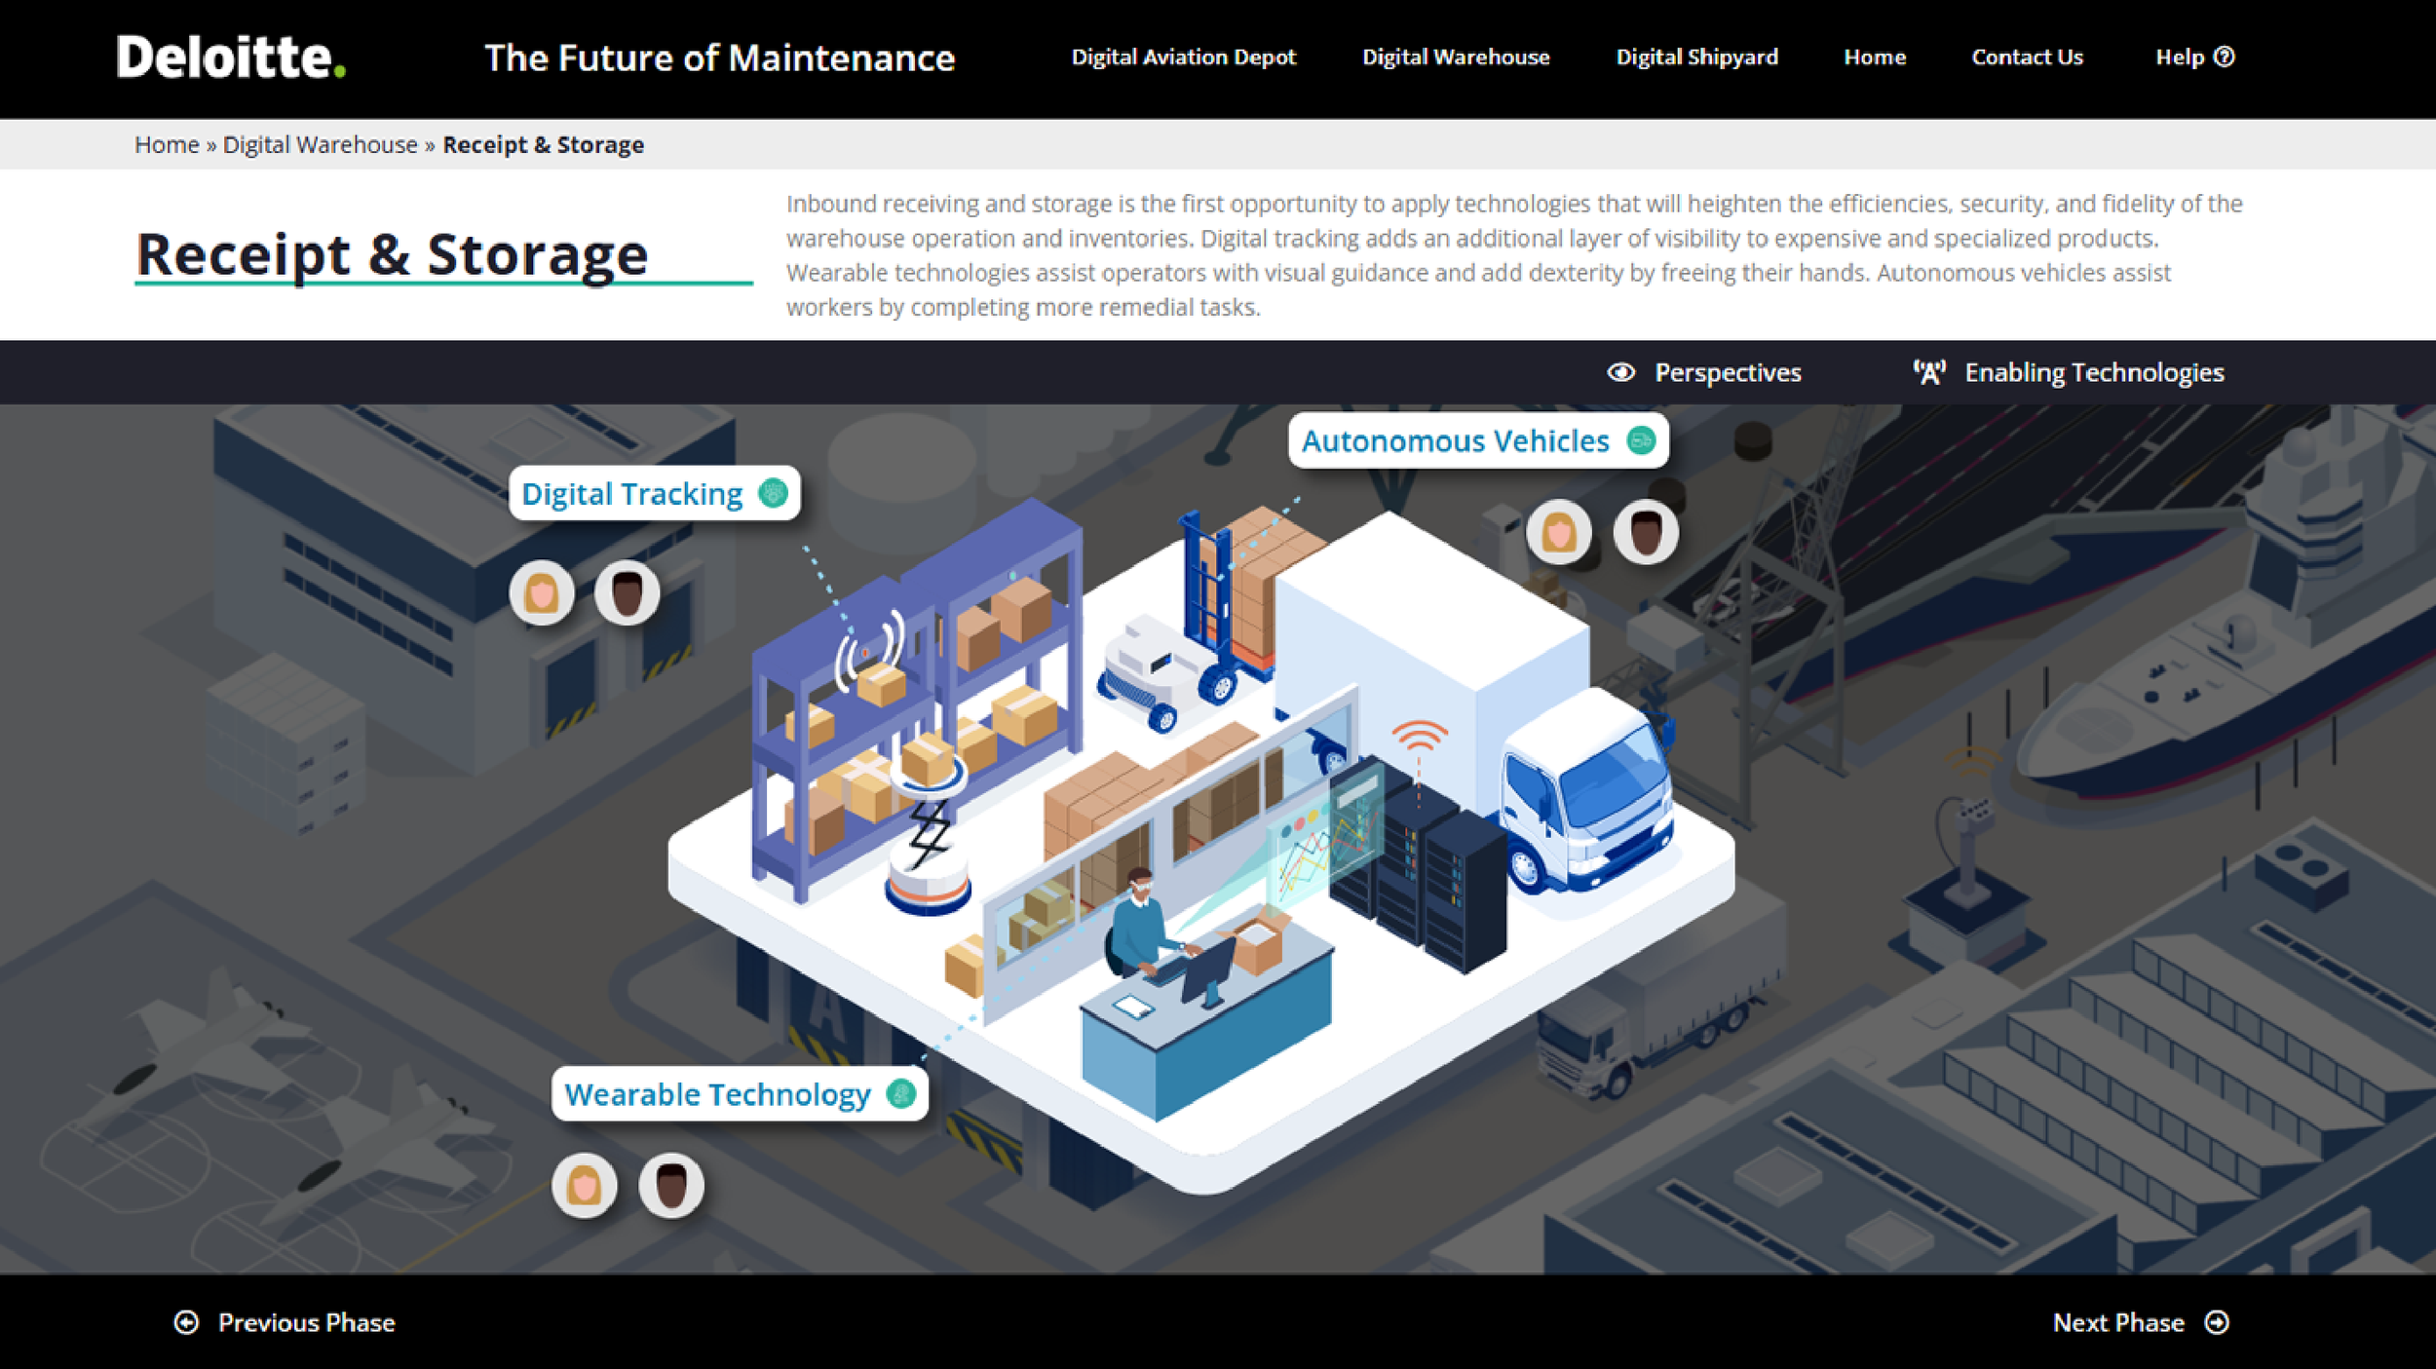Click the male avatar under Digital Tracking
Screen dimensions: 2436x1369
coord(627,592)
